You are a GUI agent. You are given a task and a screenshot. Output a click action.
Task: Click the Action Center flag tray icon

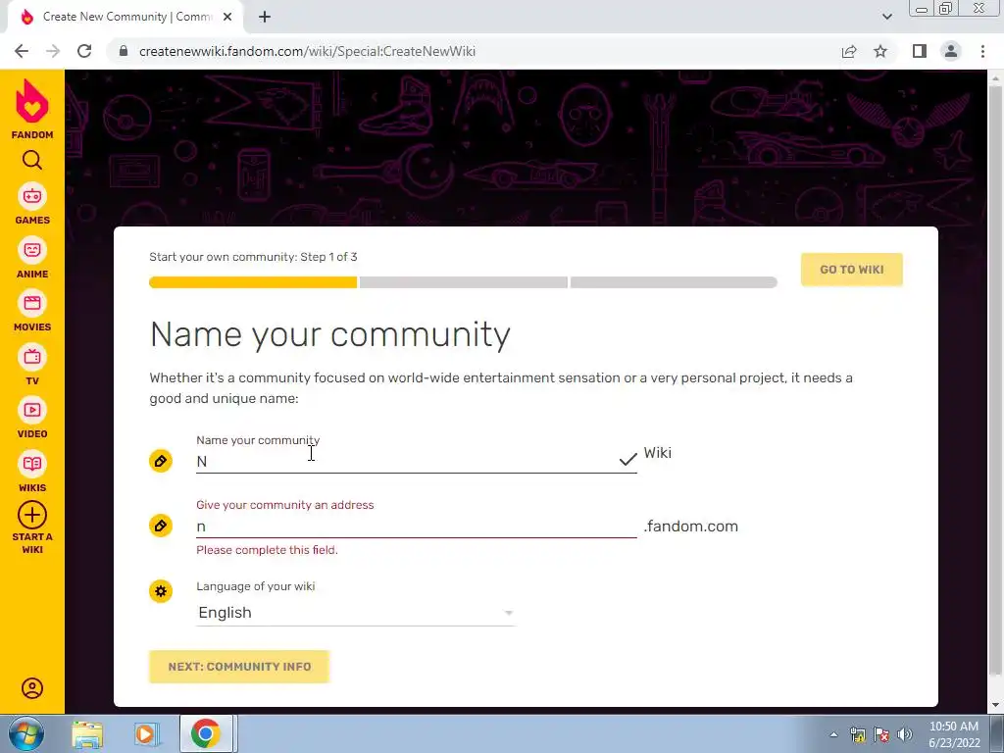coord(881,734)
